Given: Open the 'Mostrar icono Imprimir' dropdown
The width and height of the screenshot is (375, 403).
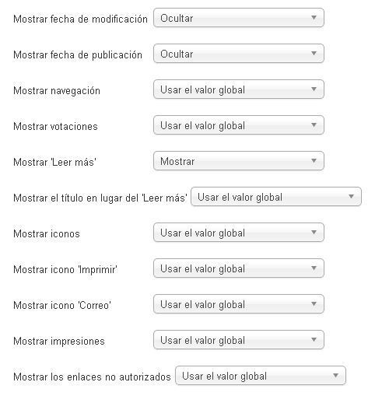Looking at the screenshot, I should tap(239, 268).
